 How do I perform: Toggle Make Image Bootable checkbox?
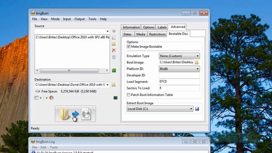pyautogui.click(x=128, y=46)
